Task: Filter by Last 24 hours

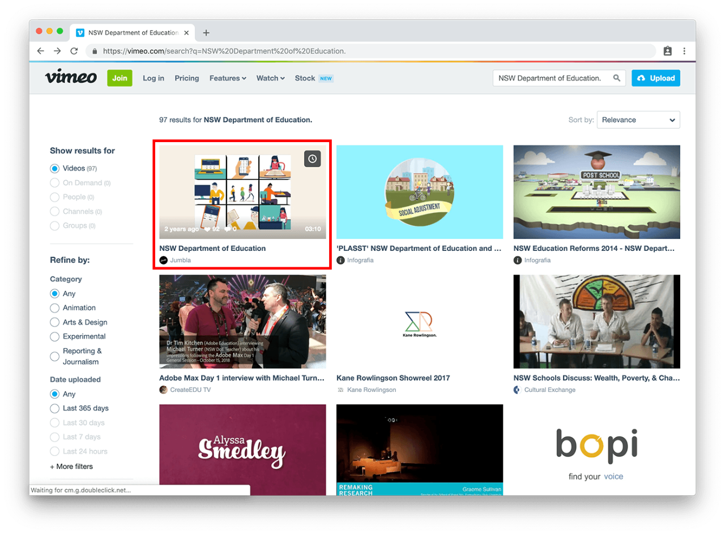Action: tap(54, 451)
